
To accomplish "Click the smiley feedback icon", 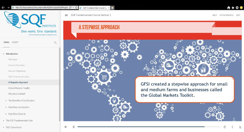I will point(242,7).
